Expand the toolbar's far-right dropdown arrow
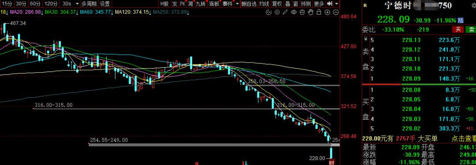 [x=337, y=4]
